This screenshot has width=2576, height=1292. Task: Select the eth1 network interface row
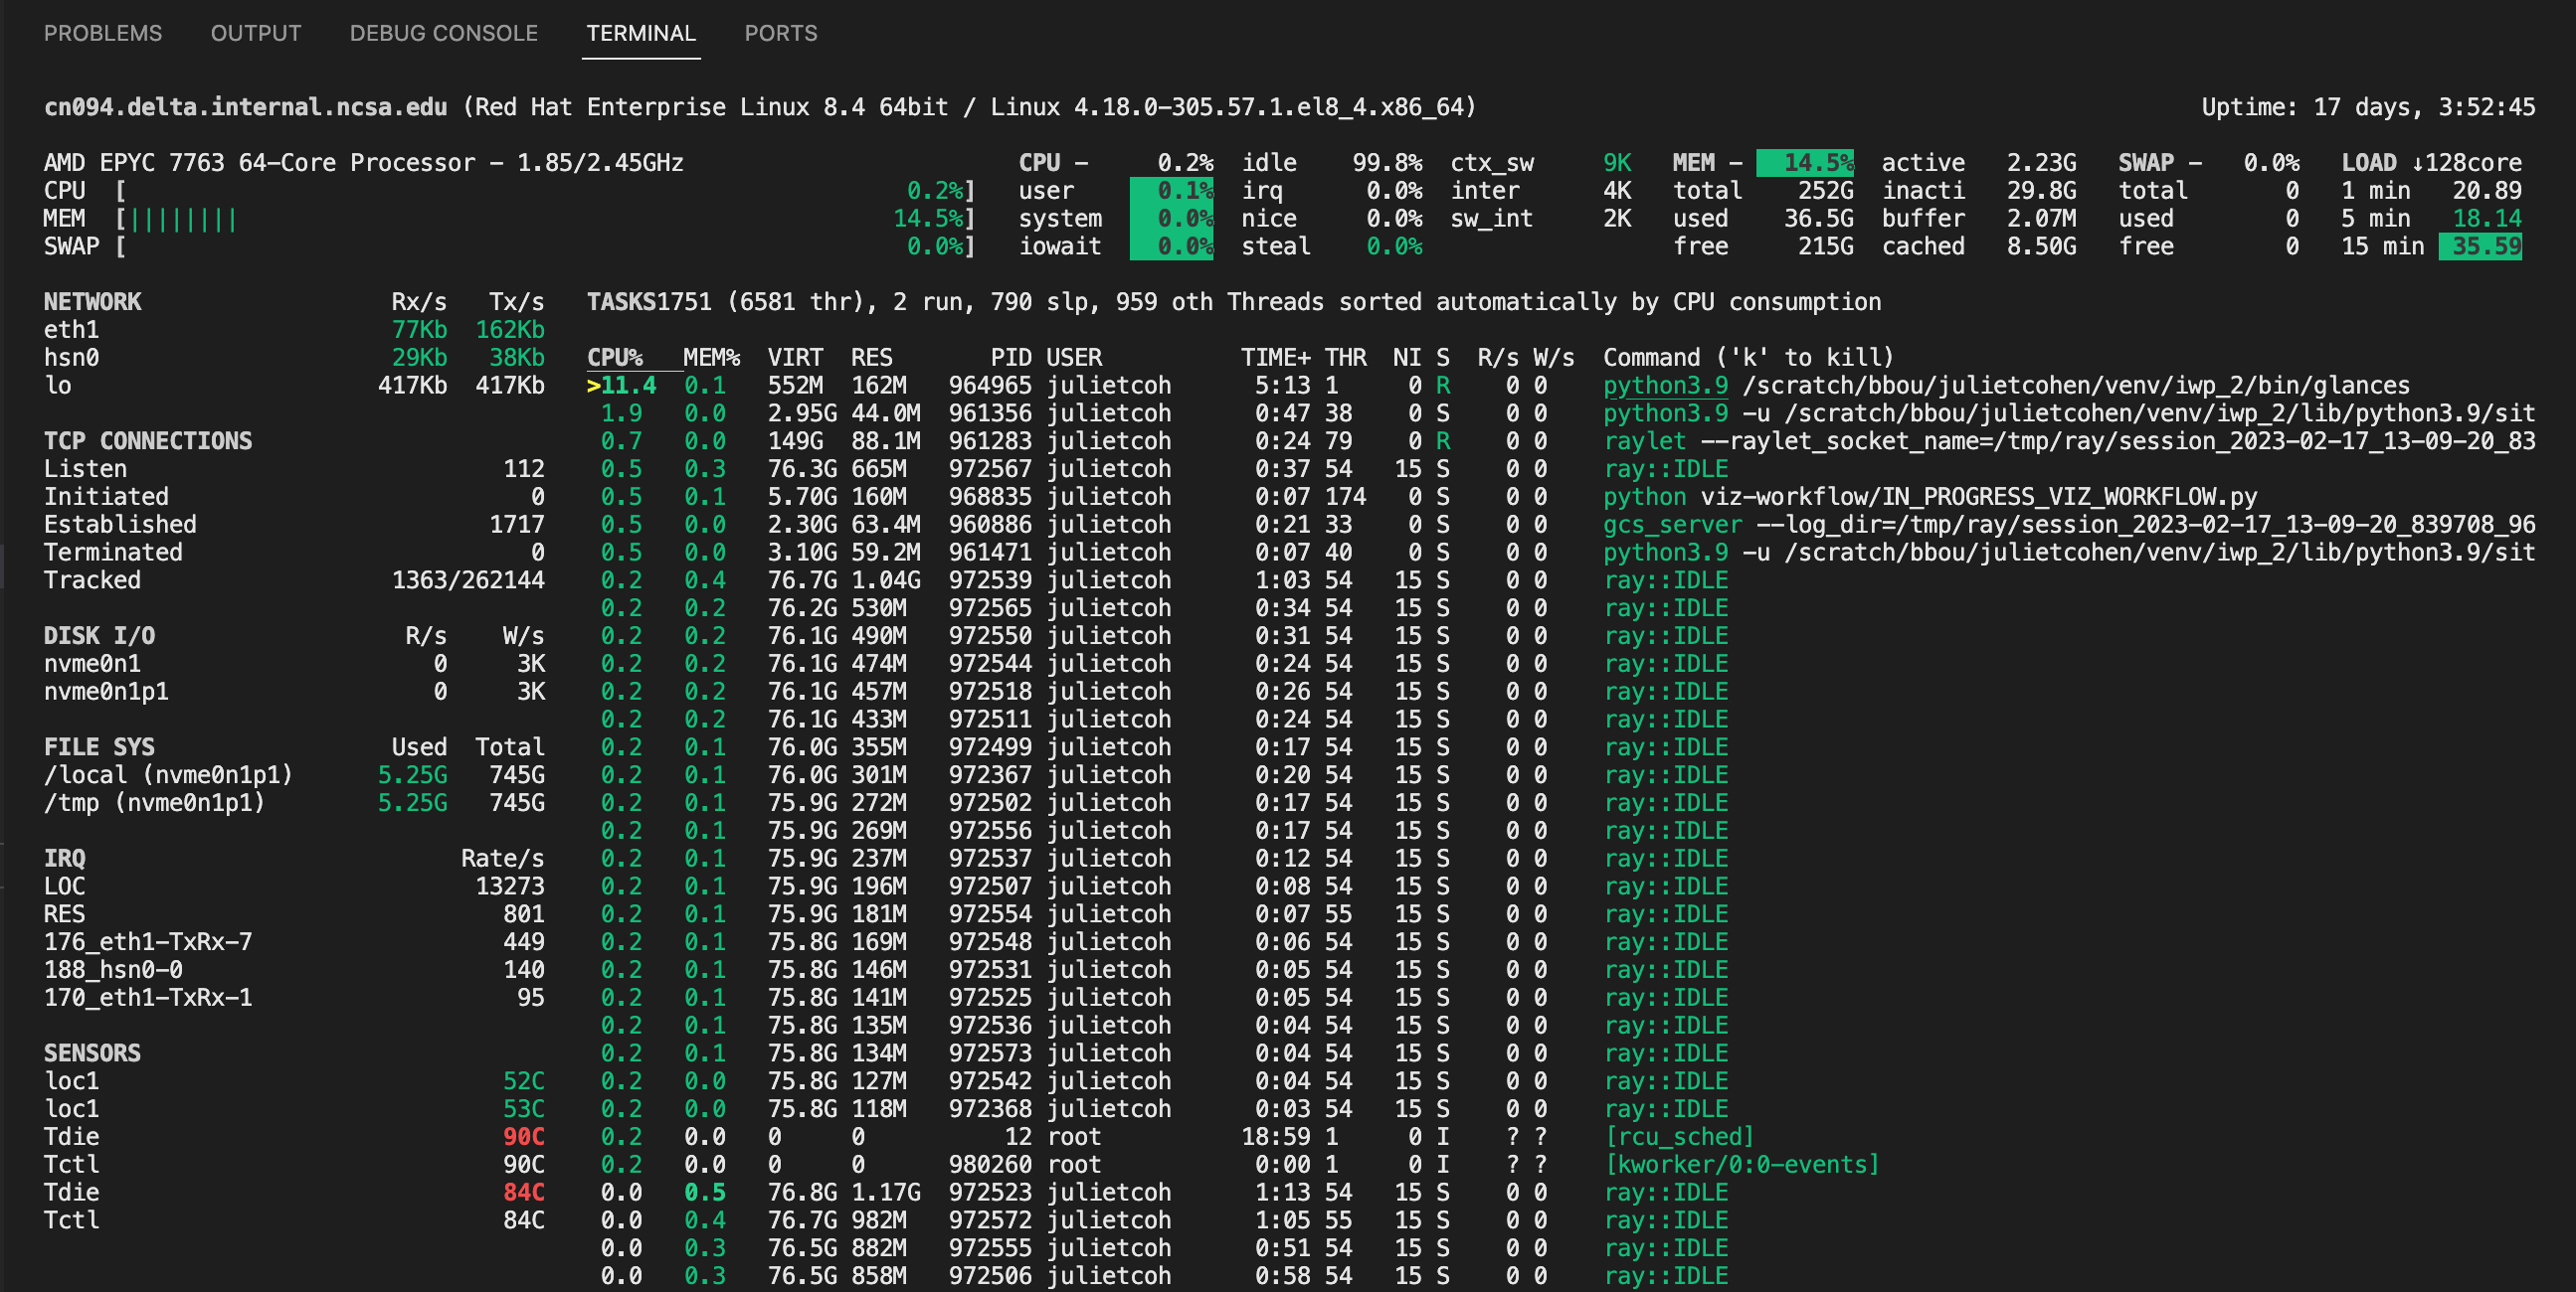tap(73, 330)
